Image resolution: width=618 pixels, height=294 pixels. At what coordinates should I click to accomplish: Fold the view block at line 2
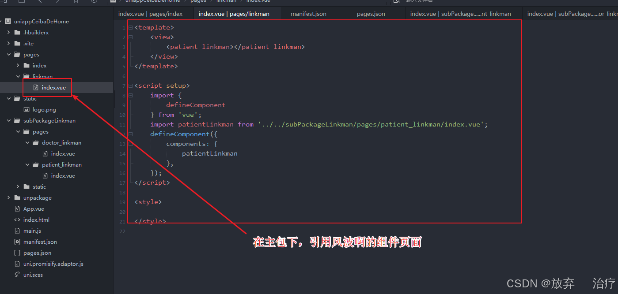(x=130, y=37)
